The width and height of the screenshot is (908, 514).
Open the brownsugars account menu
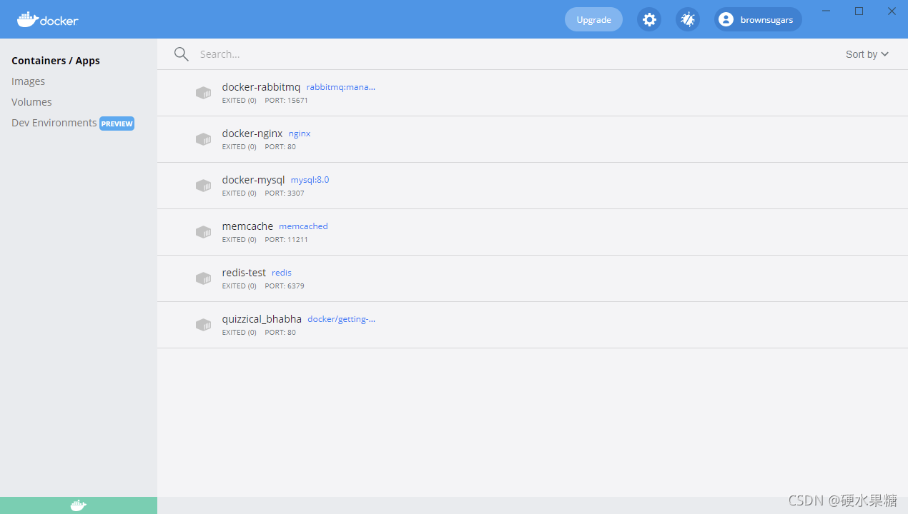pyautogui.click(x=758, y=20)
